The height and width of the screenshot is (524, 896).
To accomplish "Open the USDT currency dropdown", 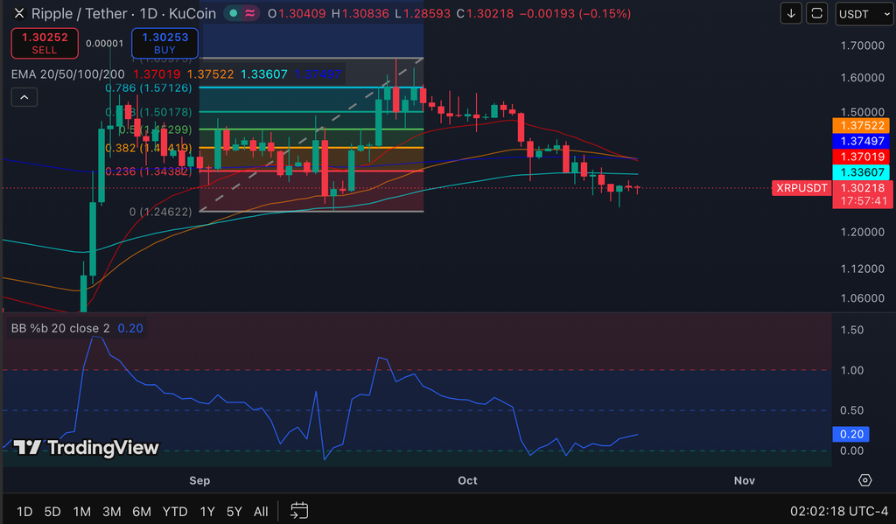I will (x=864, y=14).
